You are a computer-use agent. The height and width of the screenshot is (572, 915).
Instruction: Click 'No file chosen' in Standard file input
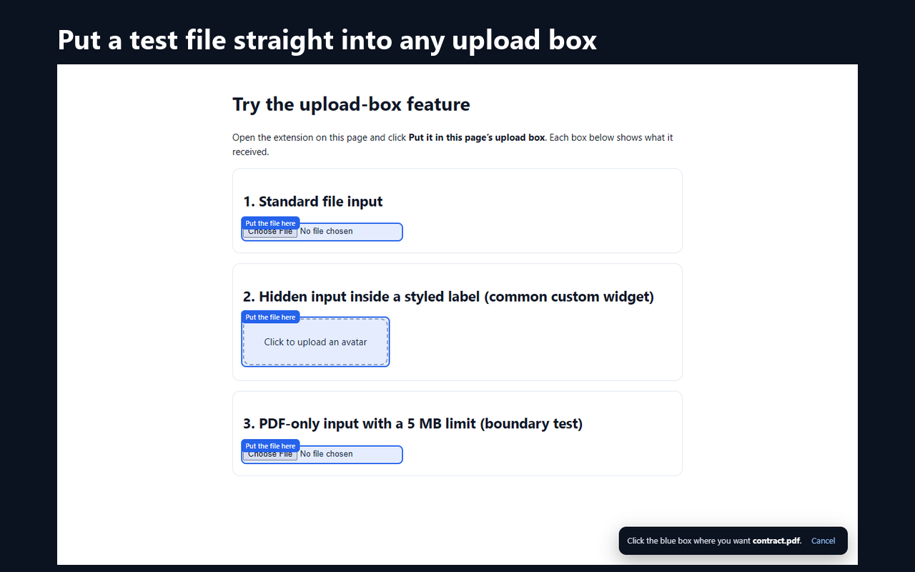pos(327,231)
